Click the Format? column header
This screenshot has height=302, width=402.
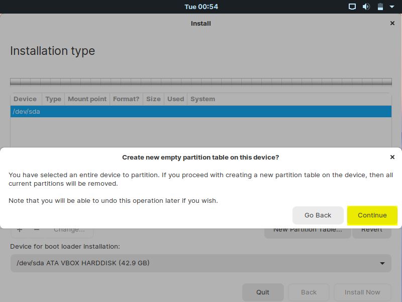pos(126,99)
